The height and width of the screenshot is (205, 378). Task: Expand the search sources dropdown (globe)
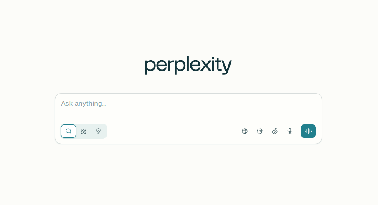click(x=245, y=131)
